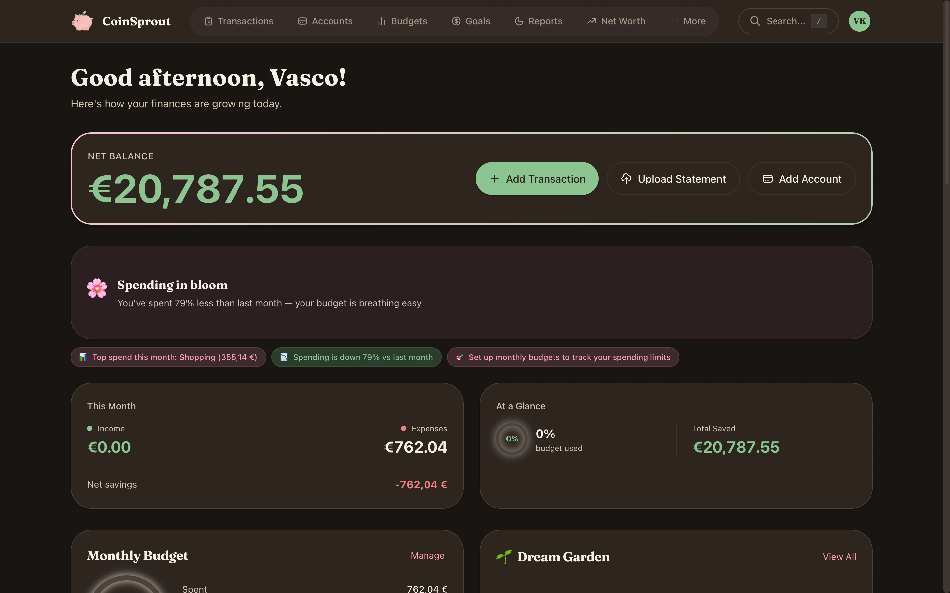Expand Dream Garden with View All
This screenshot has width=950, height=593.
point(839,556)
